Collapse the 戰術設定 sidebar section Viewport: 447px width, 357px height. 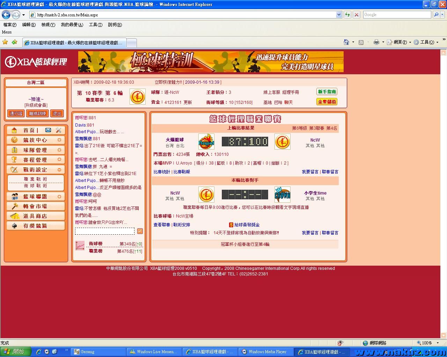click(x=59, y=169)
